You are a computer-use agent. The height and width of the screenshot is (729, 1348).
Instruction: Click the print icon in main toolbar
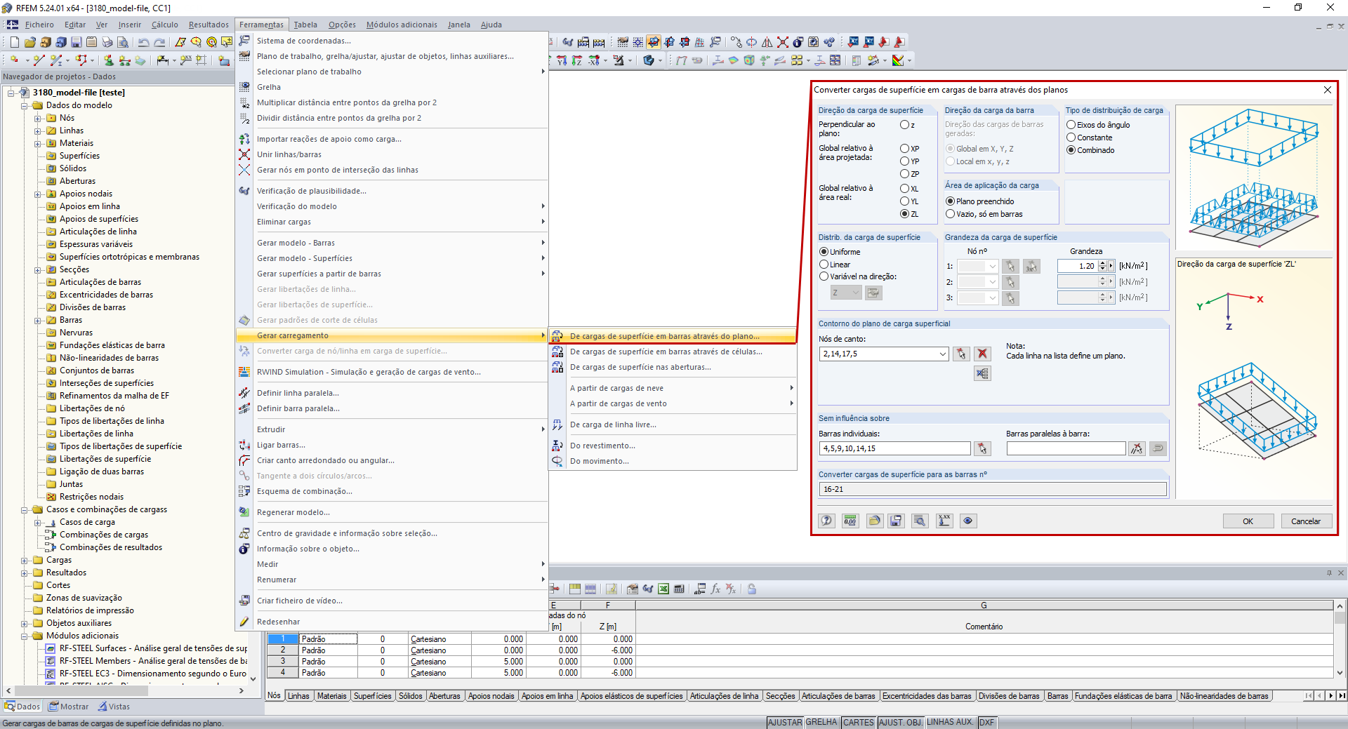107,42
